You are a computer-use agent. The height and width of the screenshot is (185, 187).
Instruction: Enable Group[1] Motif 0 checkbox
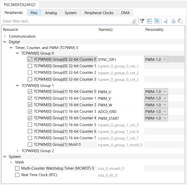[30, 145]
